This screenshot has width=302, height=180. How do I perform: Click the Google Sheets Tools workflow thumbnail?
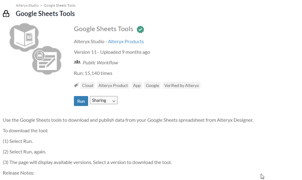pos(35,49)
